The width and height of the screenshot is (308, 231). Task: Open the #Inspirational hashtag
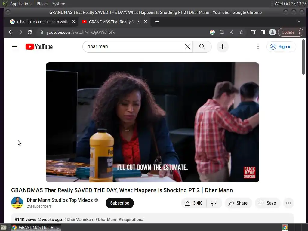pyautogui.click(x=132, y=219)
